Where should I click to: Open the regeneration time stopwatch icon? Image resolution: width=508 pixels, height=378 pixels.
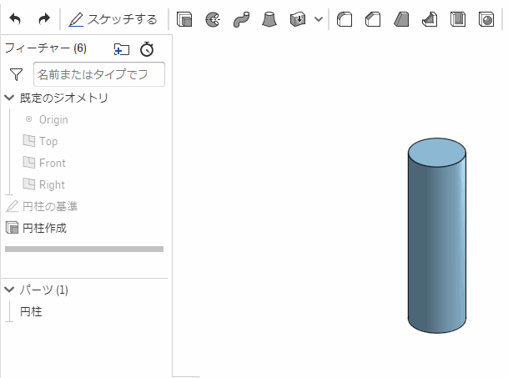pos(147,49)
